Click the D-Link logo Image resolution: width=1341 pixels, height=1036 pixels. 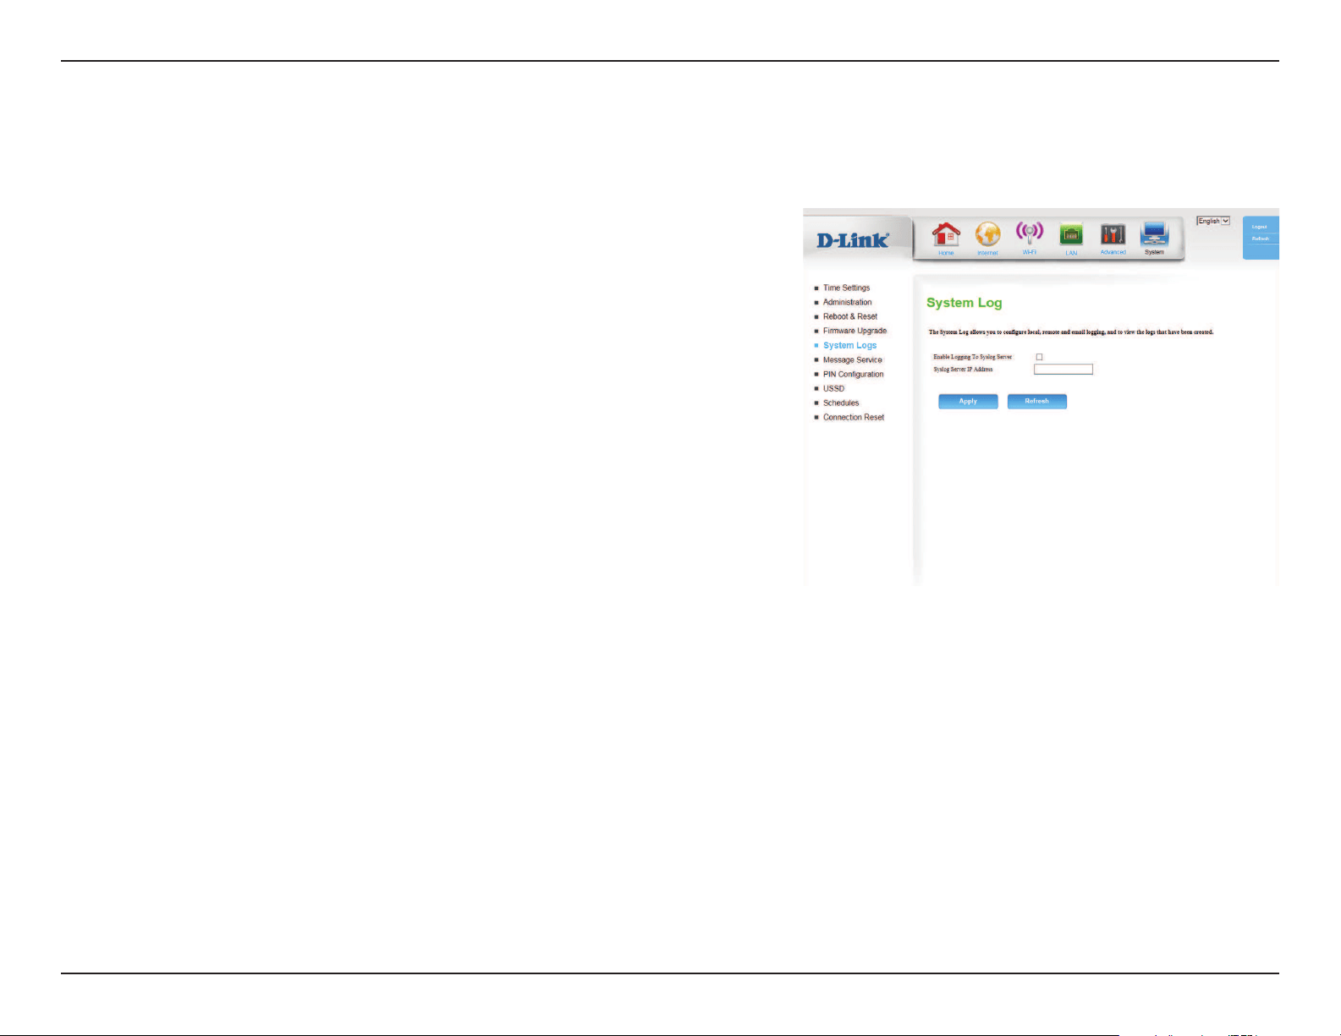[852, 240]
